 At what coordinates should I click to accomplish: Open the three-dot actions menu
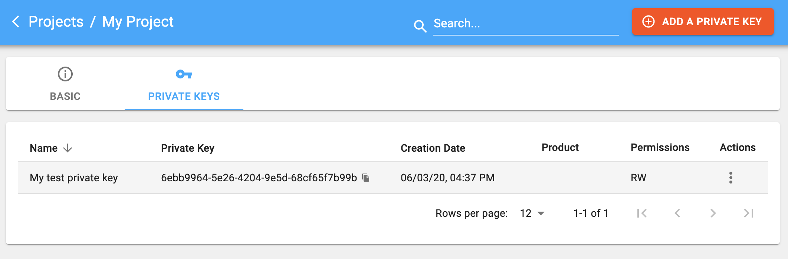tap(730, 178)
